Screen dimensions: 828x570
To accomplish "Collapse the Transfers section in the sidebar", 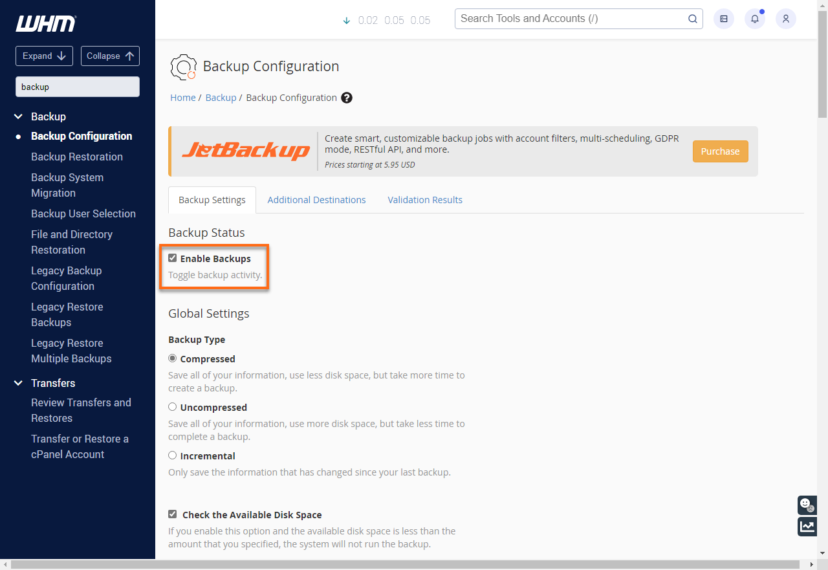I will (17, 383).
